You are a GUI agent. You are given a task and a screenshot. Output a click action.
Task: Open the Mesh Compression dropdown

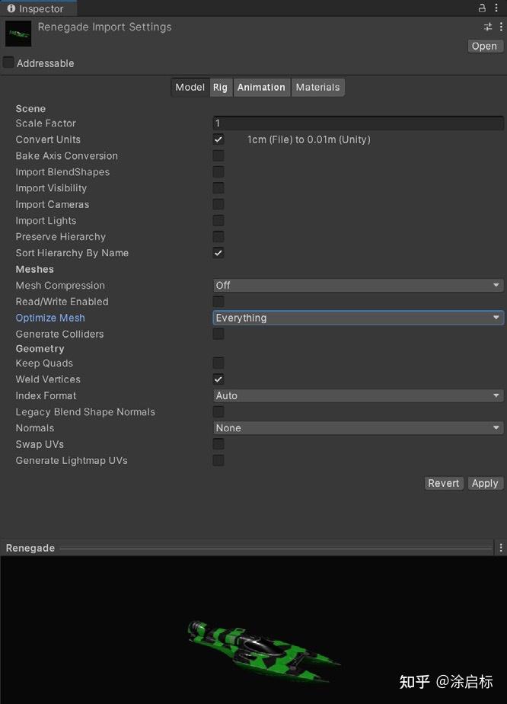(358, 286)
